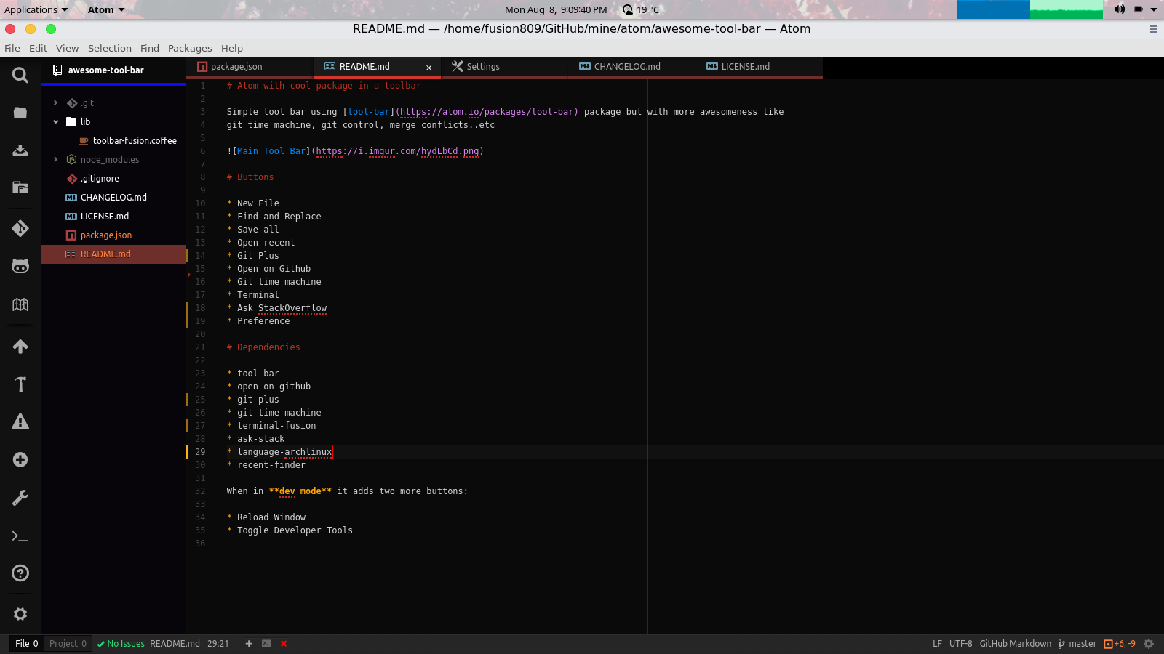Click the red X icon in the status bar
The width and height of the screenshot is (1164, 654).
[x=284, y=644]
